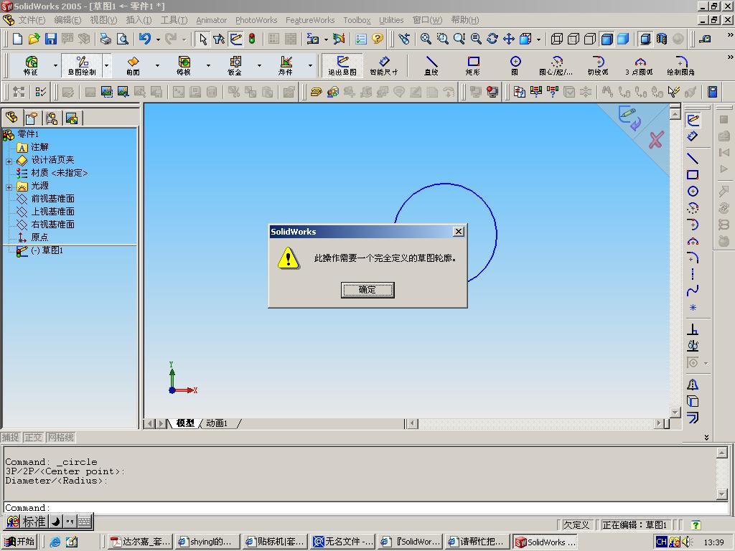Click the Command input line field
Viewport: 735px width, 551px height.
pos(365,508)
